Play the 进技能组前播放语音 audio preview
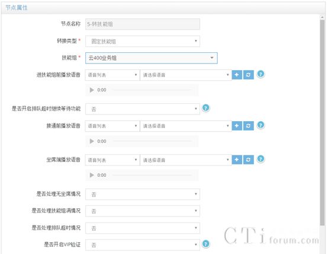The width and height of the screenshot is (328, 254). [x=92, y=90]
